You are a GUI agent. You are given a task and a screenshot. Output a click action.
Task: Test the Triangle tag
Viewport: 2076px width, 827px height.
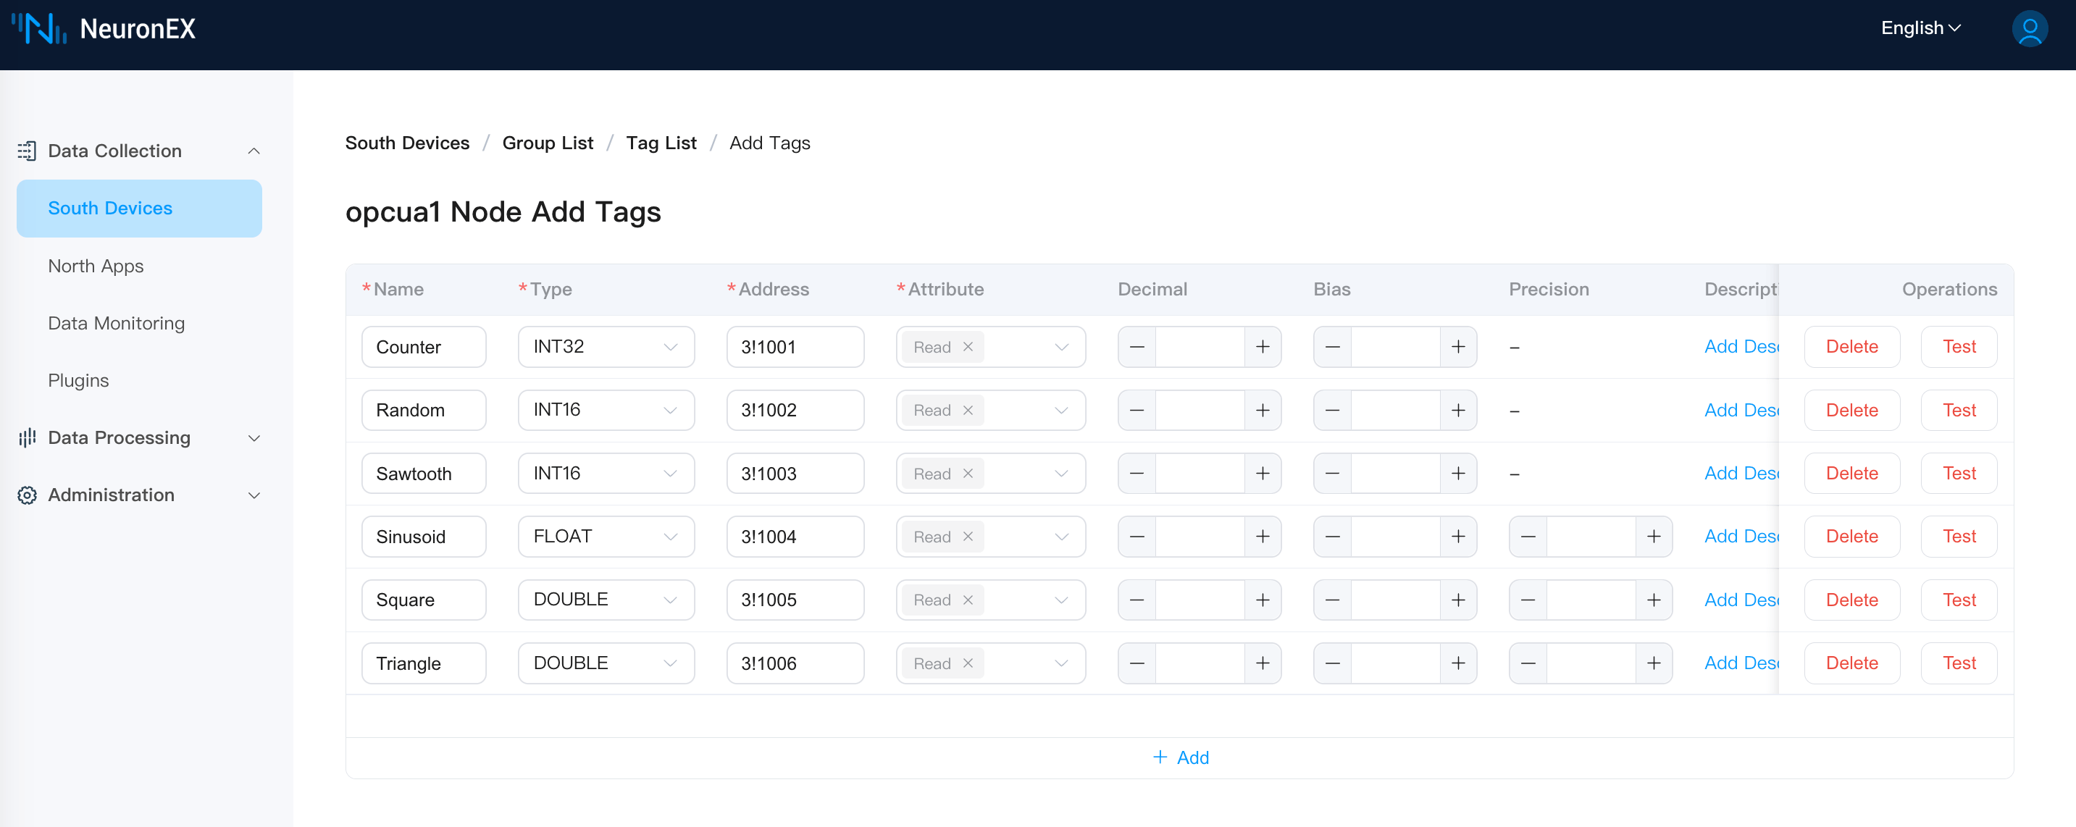point(1959,663)
